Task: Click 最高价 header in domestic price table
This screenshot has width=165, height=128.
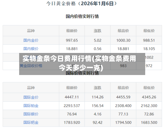Action: click(123, 31)
